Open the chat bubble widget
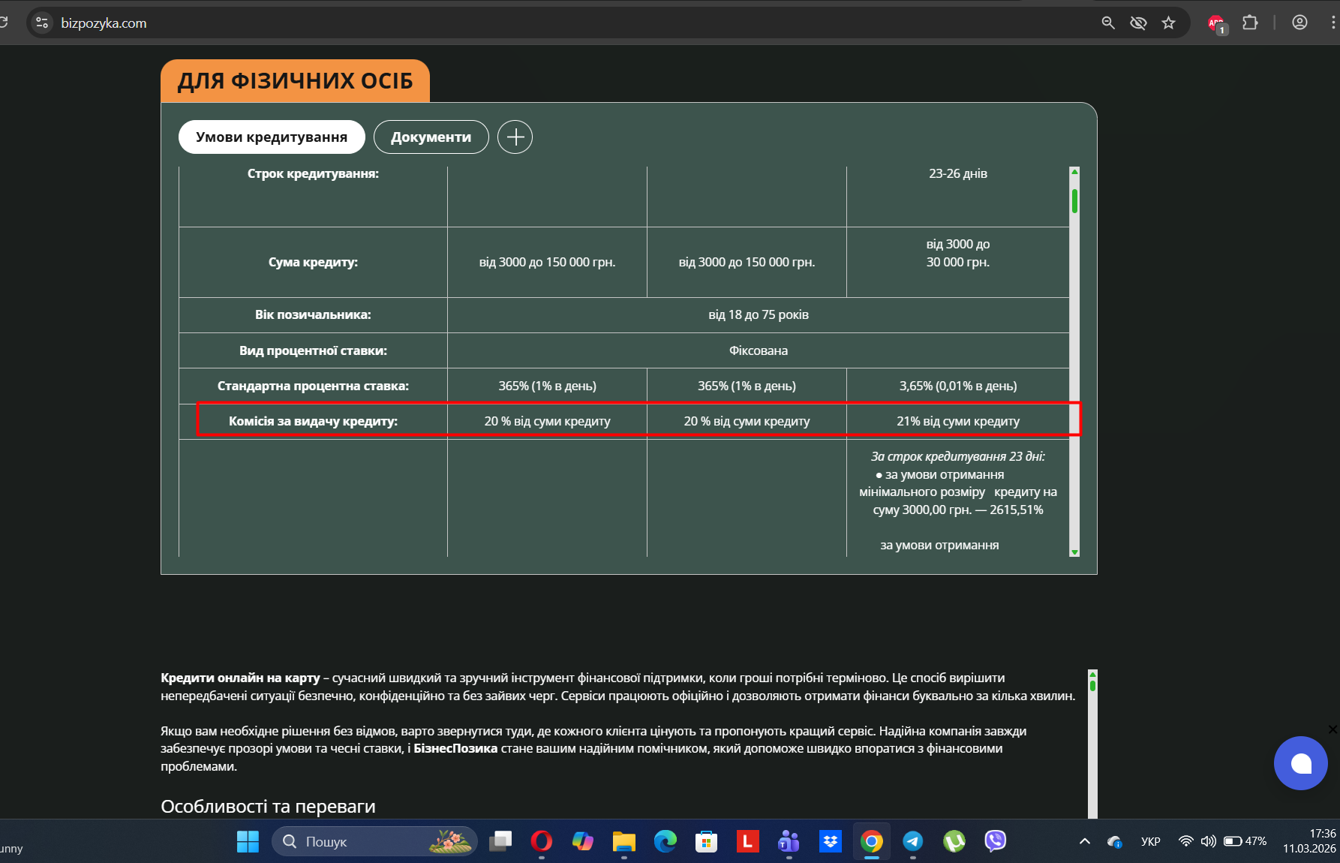The height and width of the screenshot is (863, 1340). [x=1300, y=763]
